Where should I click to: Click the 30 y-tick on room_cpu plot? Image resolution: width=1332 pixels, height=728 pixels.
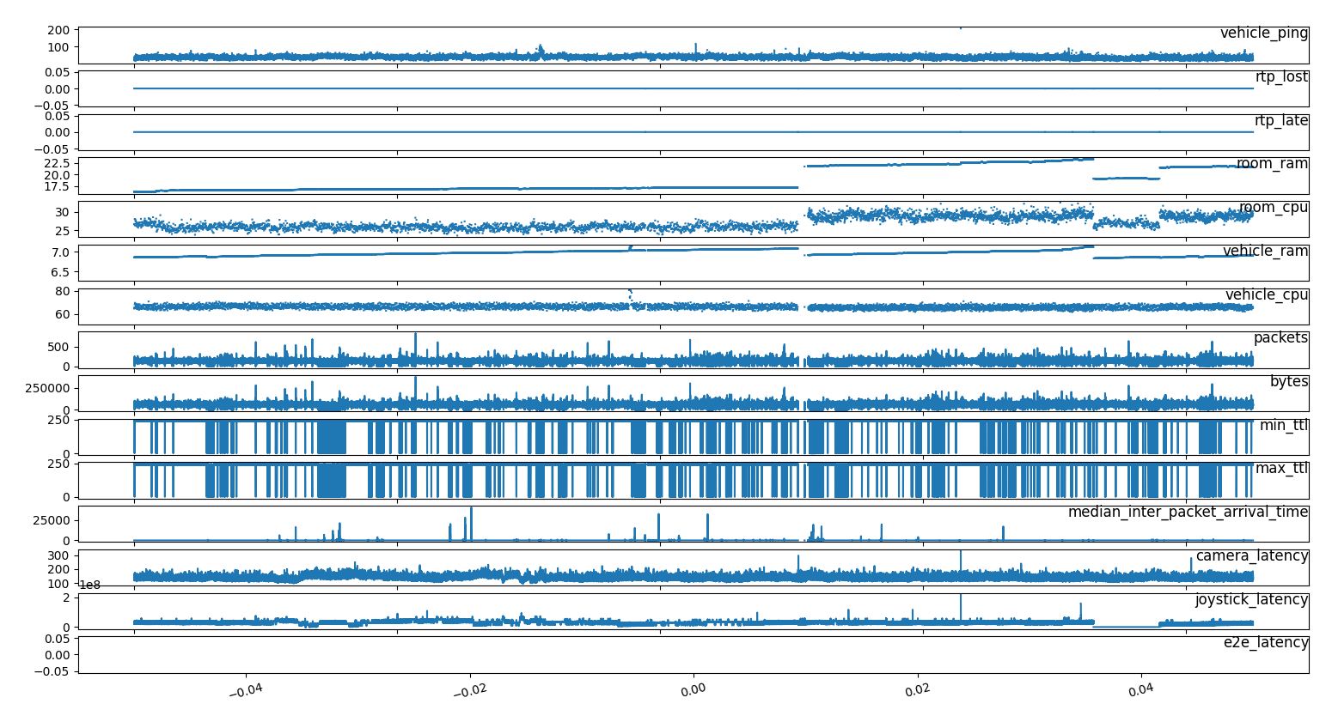64,212
